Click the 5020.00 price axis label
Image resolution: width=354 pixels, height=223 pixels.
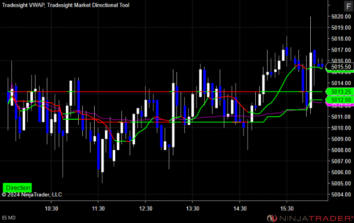pos(341,16)
